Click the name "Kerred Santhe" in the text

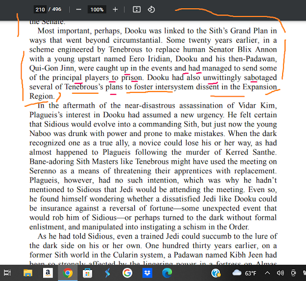(x=251, y=152)
